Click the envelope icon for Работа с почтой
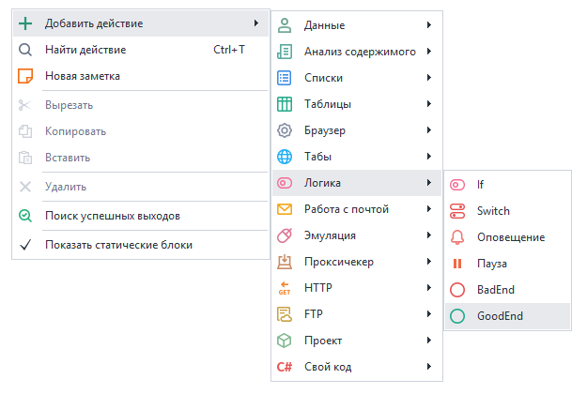The height and width of the screenshot is (394, 587). coord(285,209)
